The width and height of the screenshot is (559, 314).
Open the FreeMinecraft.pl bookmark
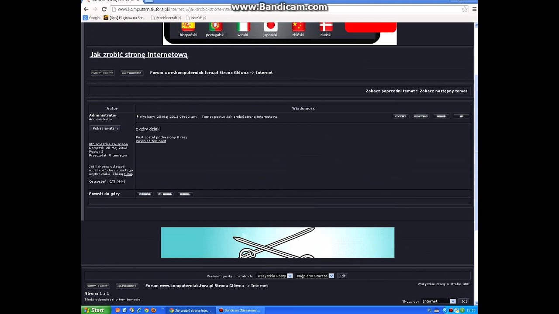166,18
